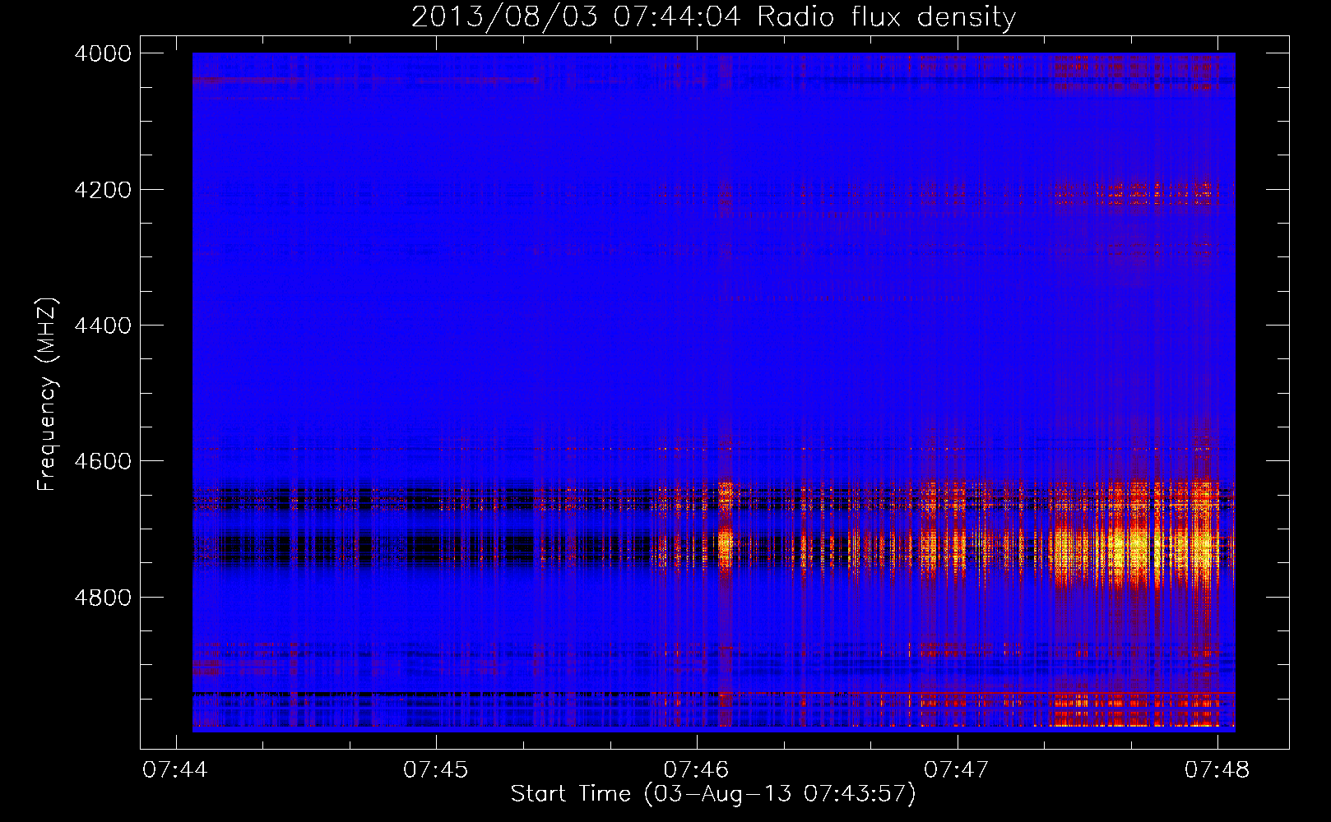Click the 'Frequency (MHZ)' axis label

pos(47,395)
